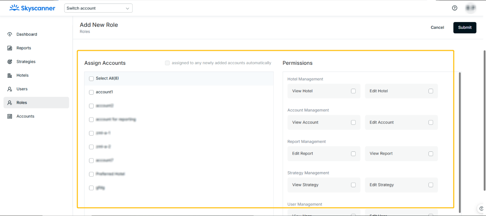486x216 pixels.
Task: Click the Strategy Management group label
Action: 308,173
